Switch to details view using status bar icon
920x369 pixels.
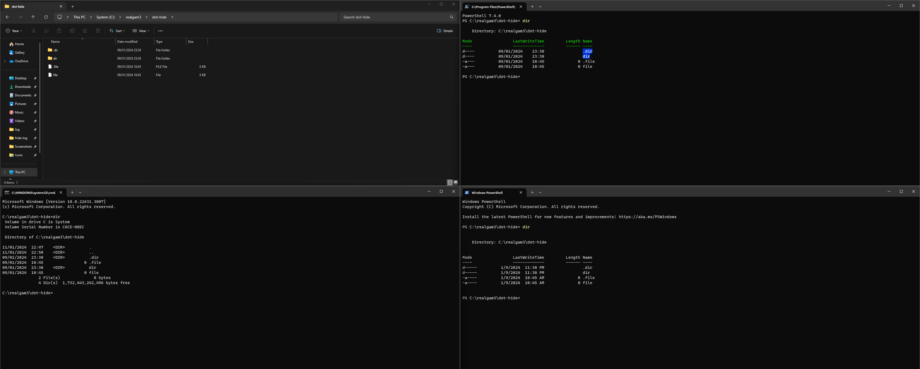pos(450,183)
